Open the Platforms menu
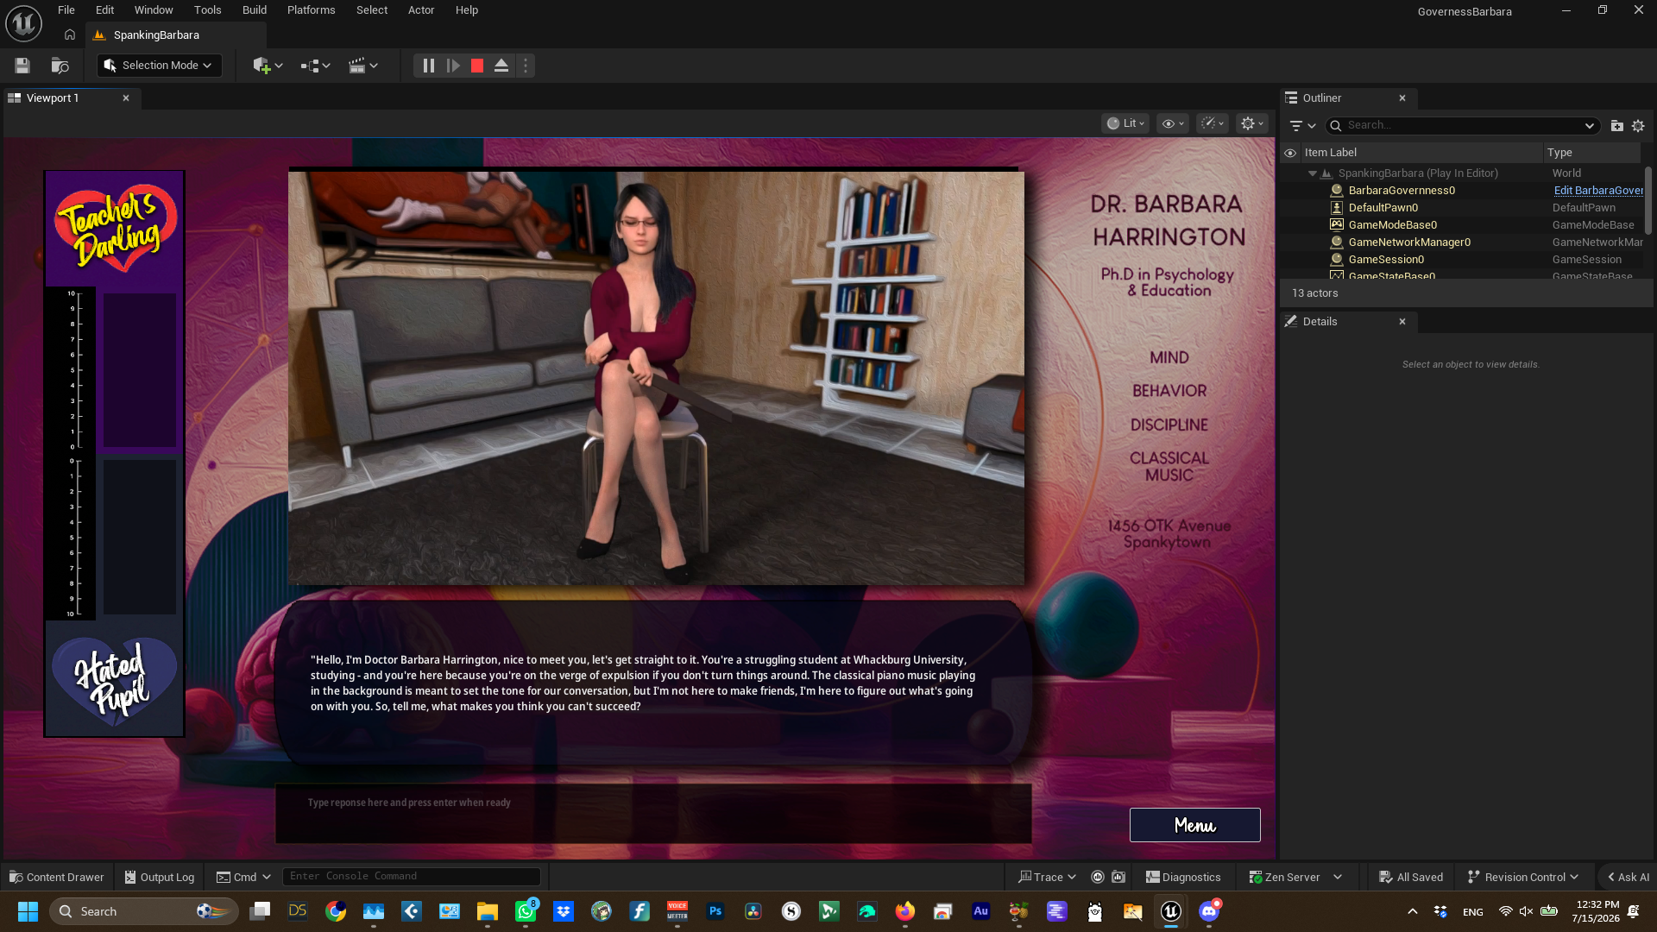1657x932 pixels. click(x=311, y=10)
